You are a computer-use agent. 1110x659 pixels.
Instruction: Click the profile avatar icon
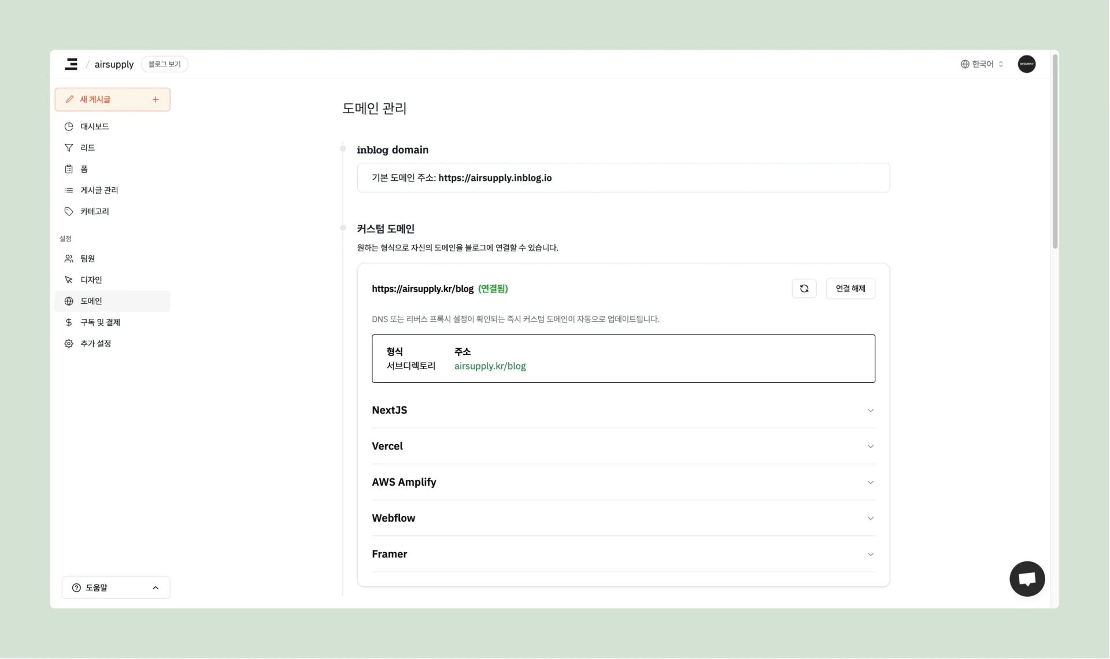click(x=1026, y=64)
